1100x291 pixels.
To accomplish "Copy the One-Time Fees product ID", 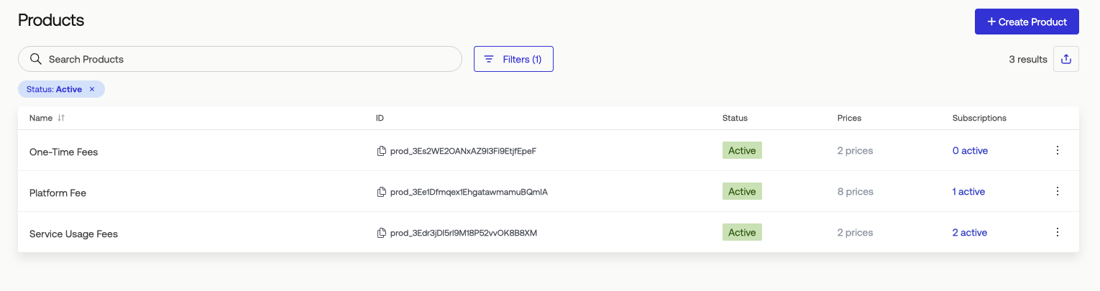I will click(382, 151).
